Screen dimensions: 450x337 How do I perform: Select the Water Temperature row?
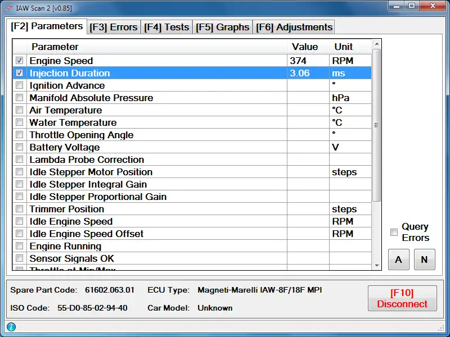click(x=192, y=122)
